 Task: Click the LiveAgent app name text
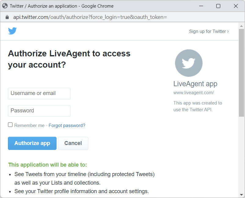(195, 84)
